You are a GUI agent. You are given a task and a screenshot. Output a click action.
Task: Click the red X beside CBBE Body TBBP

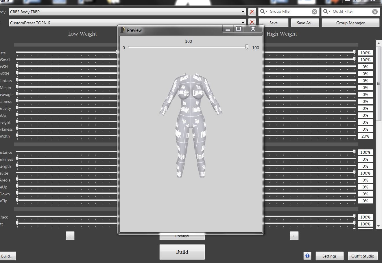(x=252, y=12)
